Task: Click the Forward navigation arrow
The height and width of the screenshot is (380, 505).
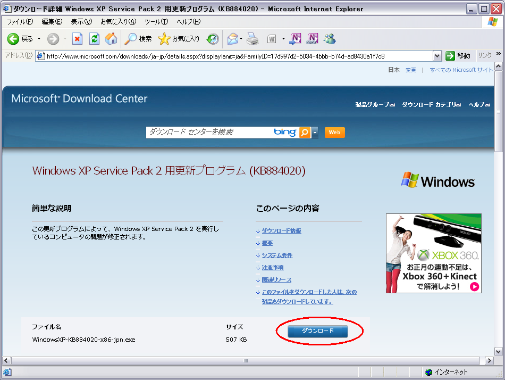Action: pos(53,39)
